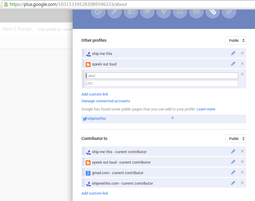This screenshot has width=255, height=201.
Task: Remove the 'ship me this' profile link
Action: [x=242, y=53]
